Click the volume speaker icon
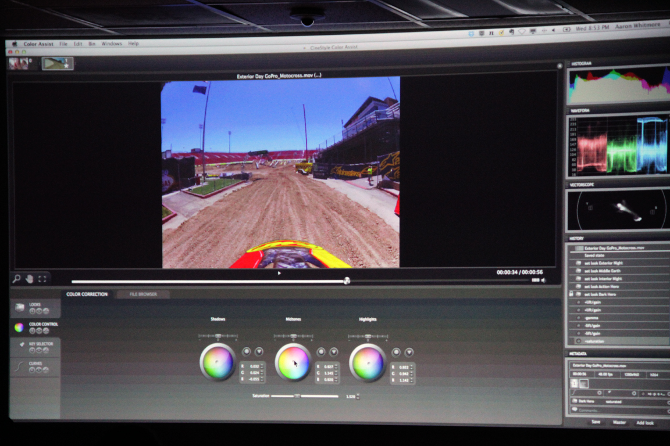The height and width of the screenshot is (446, 670). pos(544,280)
